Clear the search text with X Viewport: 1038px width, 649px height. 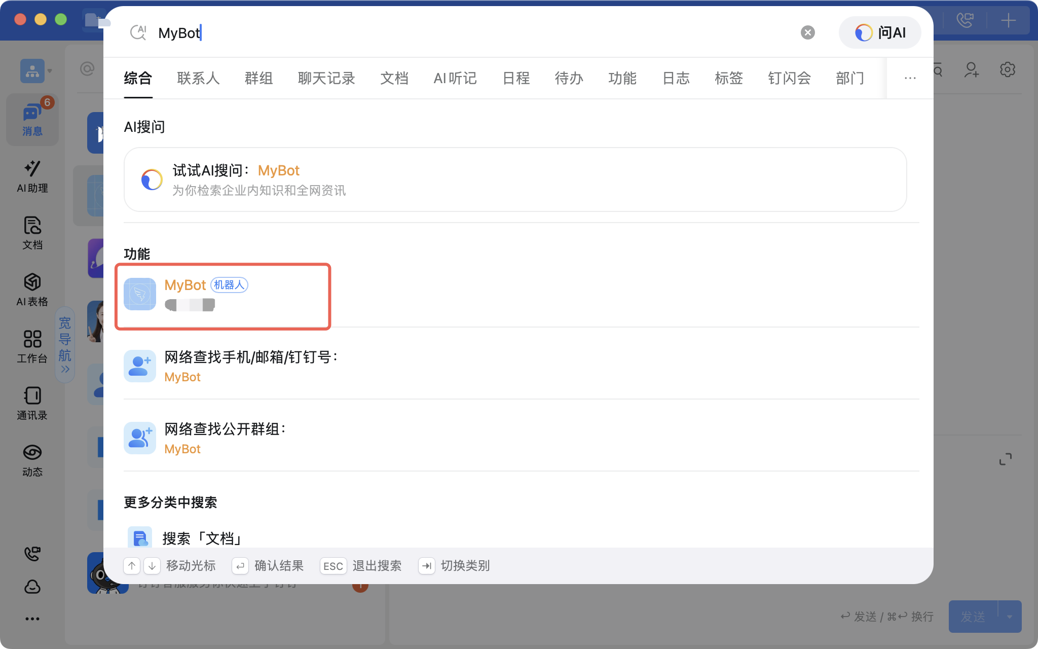click(807, 32)
